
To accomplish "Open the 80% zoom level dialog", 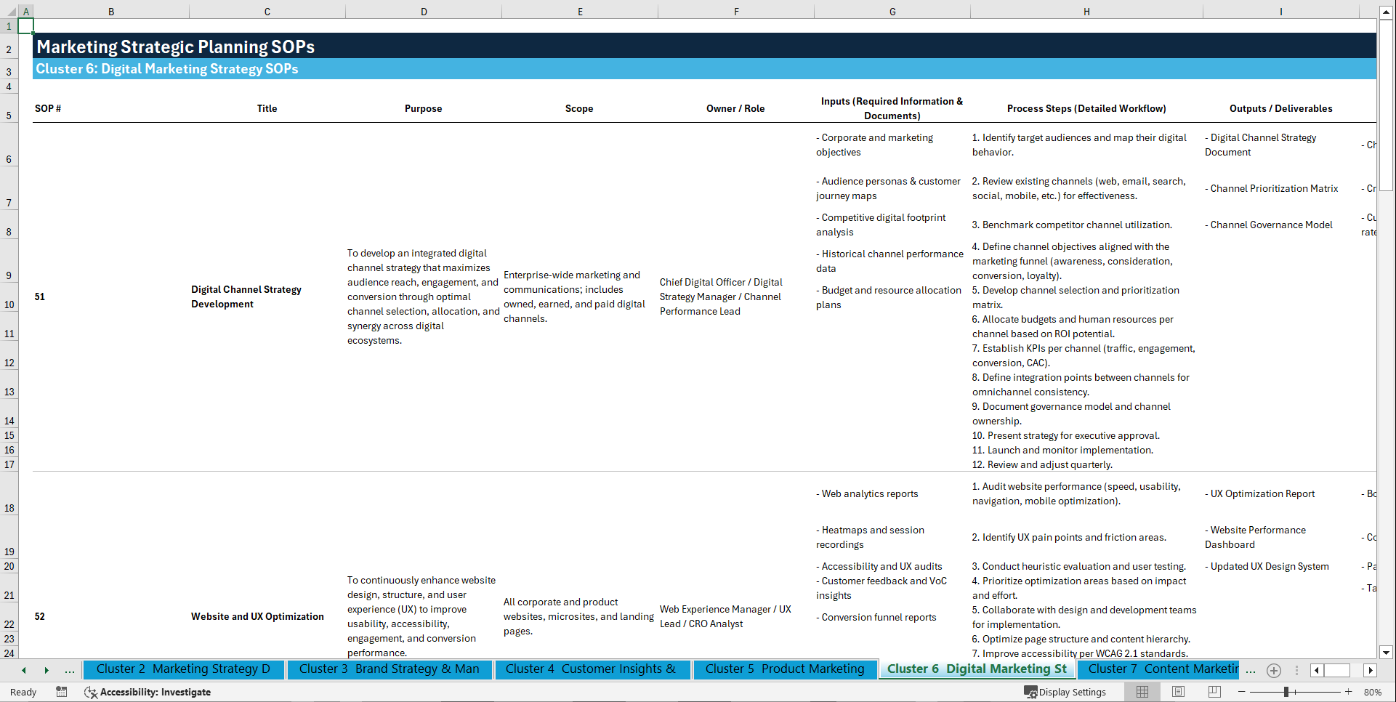I will tap(1373, 692).
